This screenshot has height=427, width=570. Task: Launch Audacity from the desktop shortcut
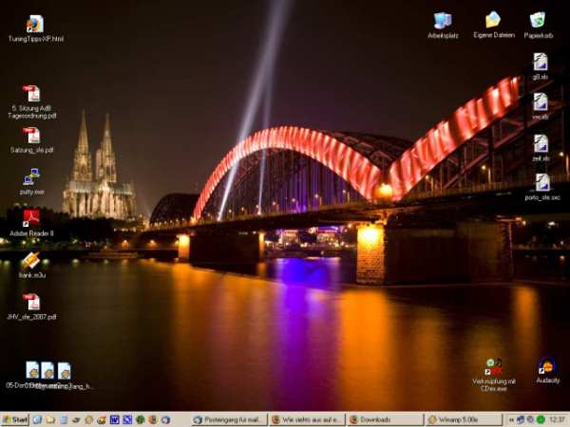click(547, 366)
